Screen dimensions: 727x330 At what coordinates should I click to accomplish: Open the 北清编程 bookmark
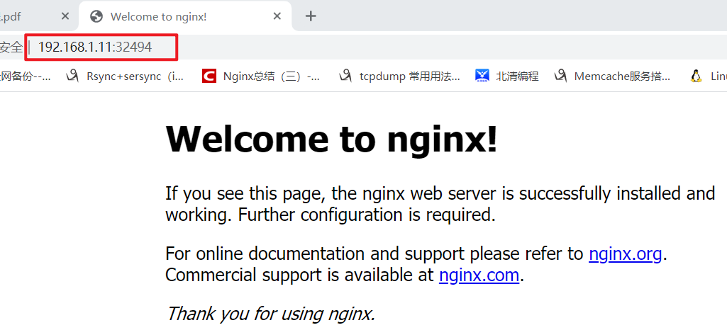point(506,76)
